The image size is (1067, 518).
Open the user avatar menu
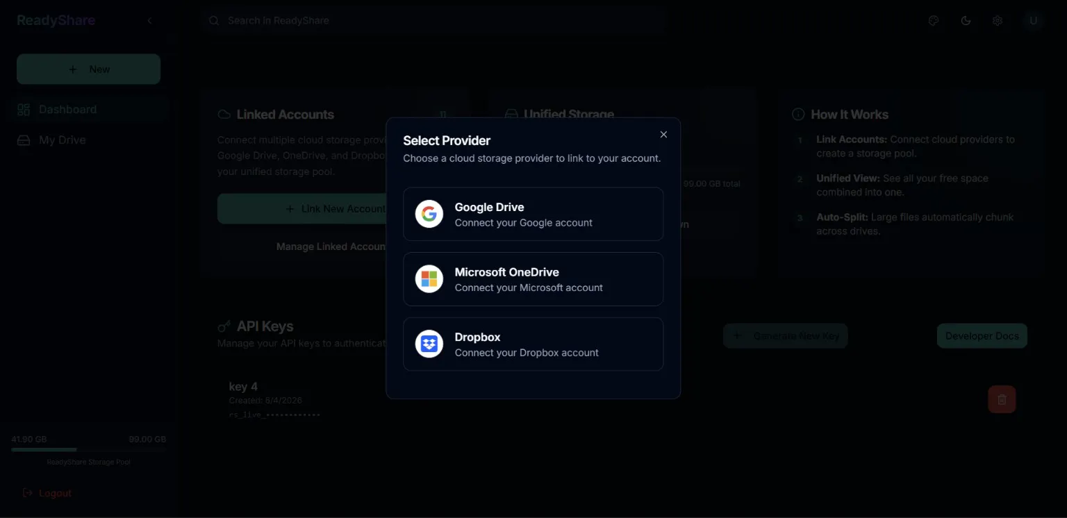[x=1033, y=21]
